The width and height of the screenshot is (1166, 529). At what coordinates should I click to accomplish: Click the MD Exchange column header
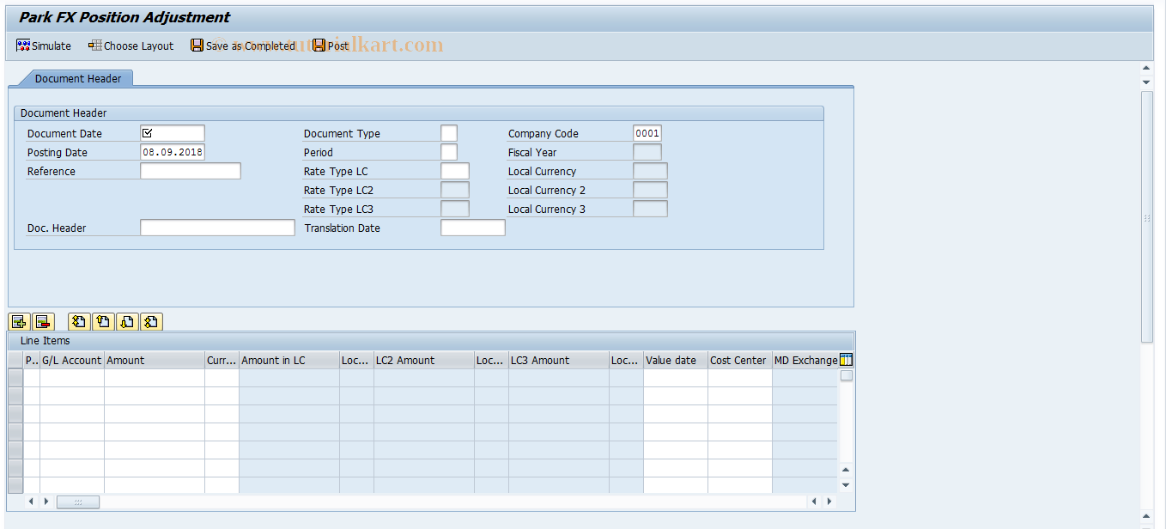tap(805, 360)
